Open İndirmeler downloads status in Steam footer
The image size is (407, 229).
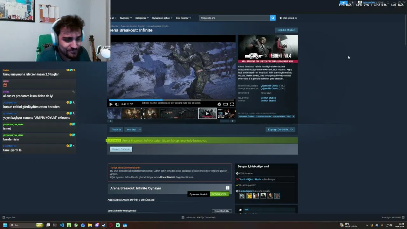pos(198,218)
